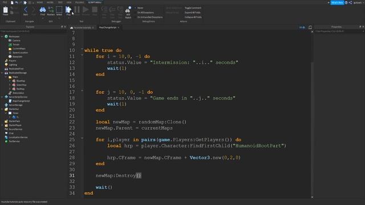
Task: Expand the StarterPlayer node
Action: pos(2,125)
